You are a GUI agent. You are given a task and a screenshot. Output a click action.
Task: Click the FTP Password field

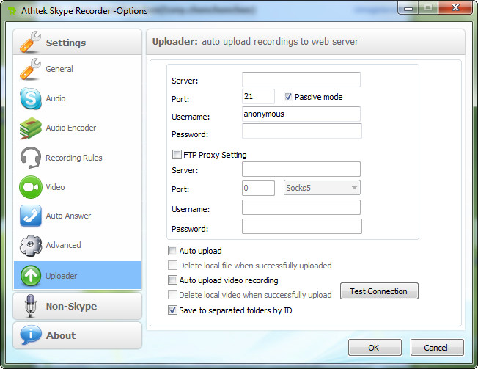click(x=302, y=131)
